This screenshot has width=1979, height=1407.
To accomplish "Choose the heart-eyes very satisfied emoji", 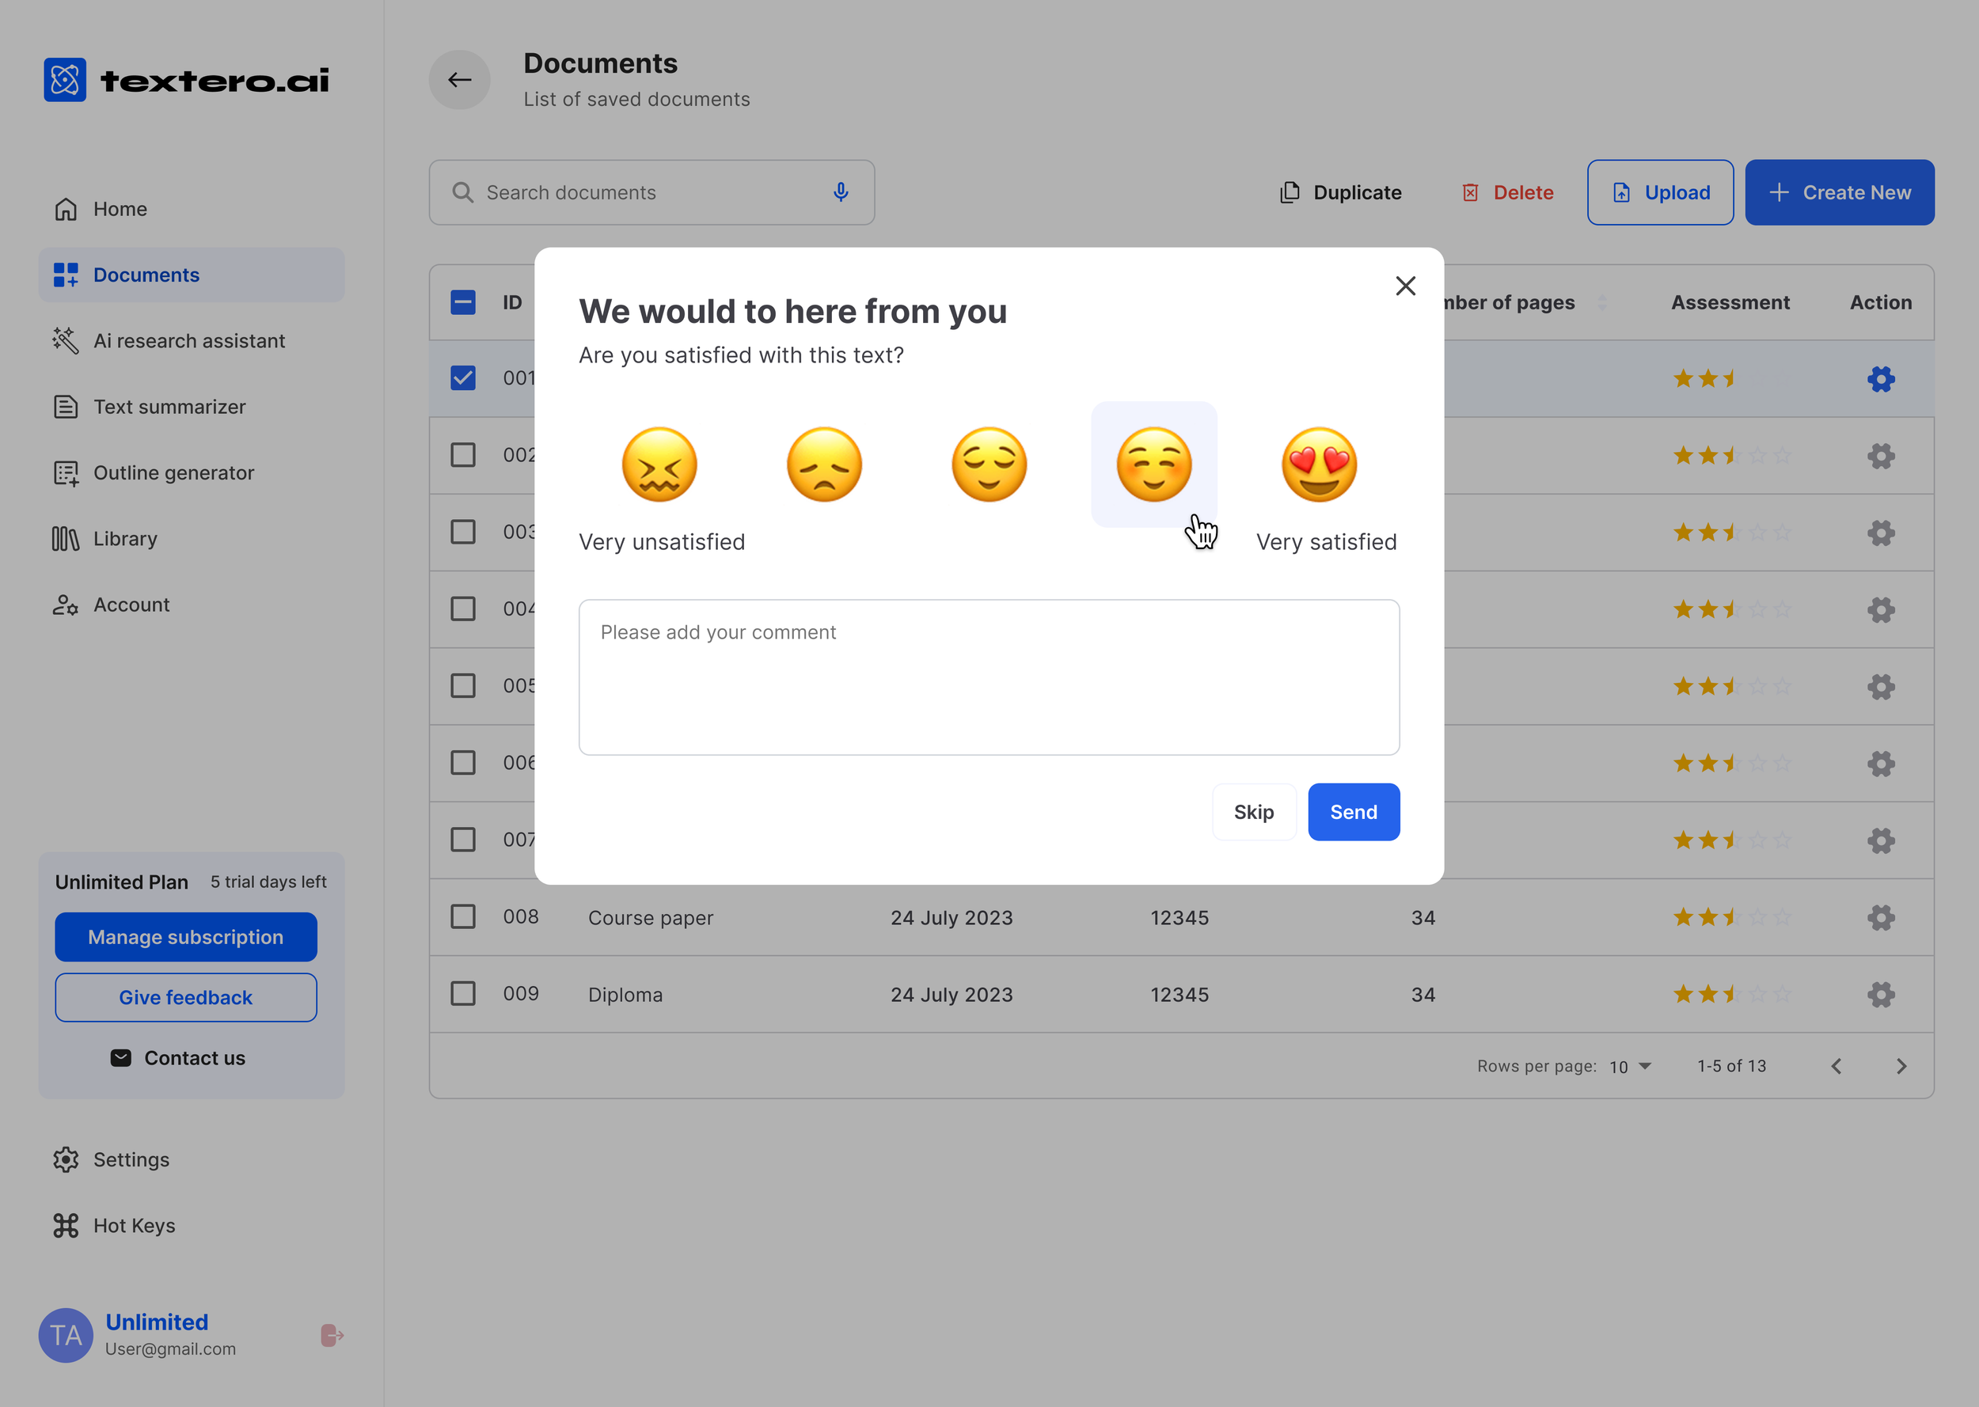I will click(x=1319, y=465).
